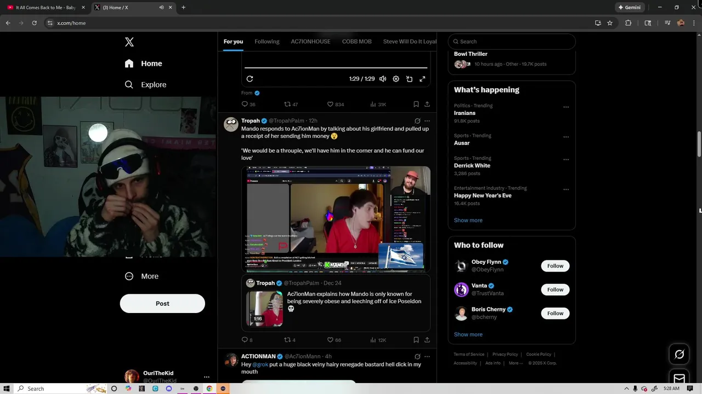This screenshot has width=702, height=394.
Task: Open the Windows Start menu
Action: point(7,389)
